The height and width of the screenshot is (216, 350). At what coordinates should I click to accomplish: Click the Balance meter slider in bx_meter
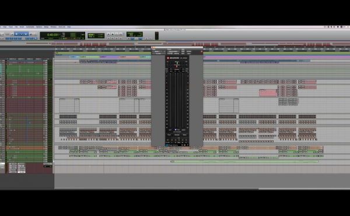(177, 63)
